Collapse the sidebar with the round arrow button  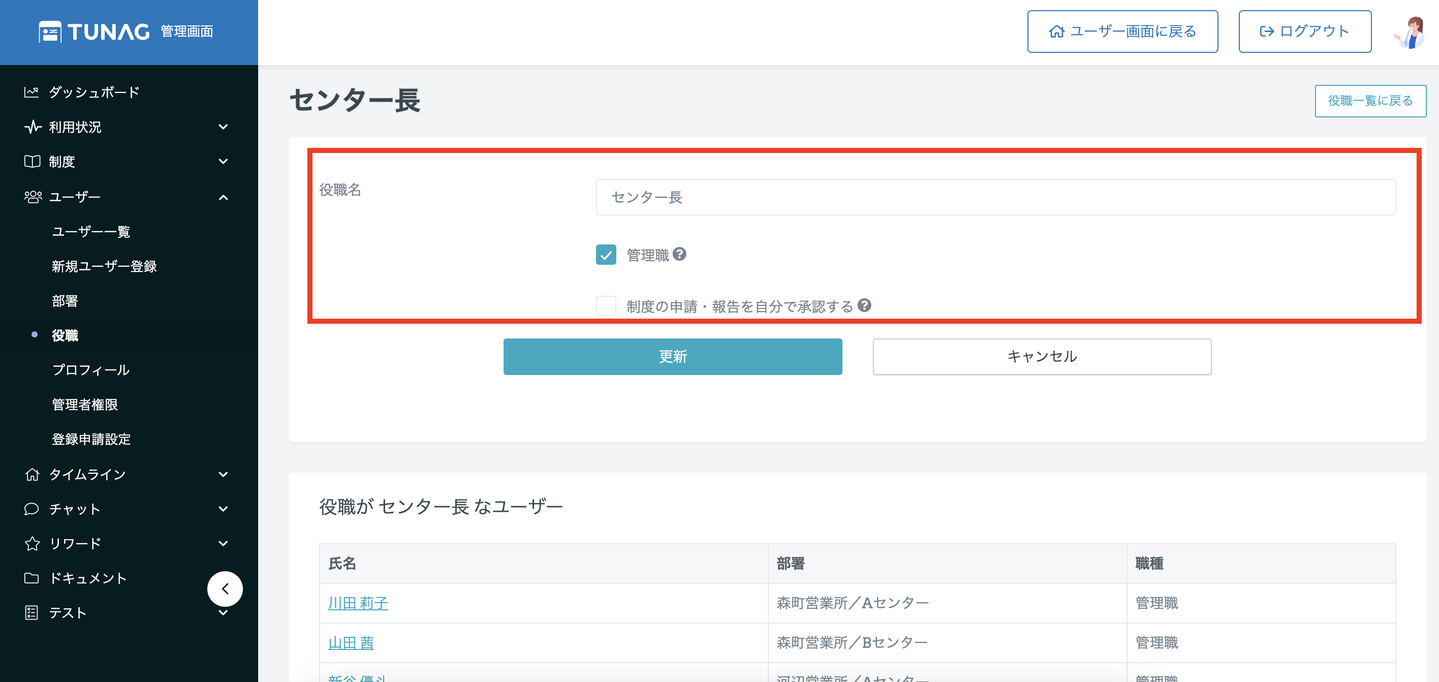[x=225, y=588]
